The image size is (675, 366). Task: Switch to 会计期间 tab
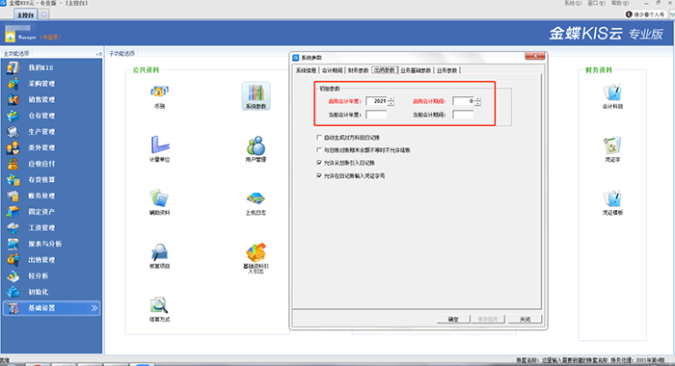[x=333, y=70]
